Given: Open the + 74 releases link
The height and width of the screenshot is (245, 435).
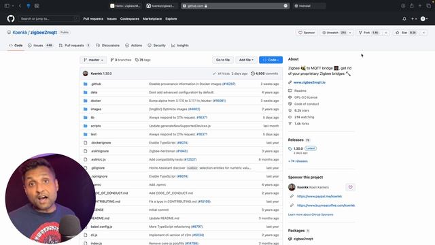Looking at the screenshot, I should 298,161.
